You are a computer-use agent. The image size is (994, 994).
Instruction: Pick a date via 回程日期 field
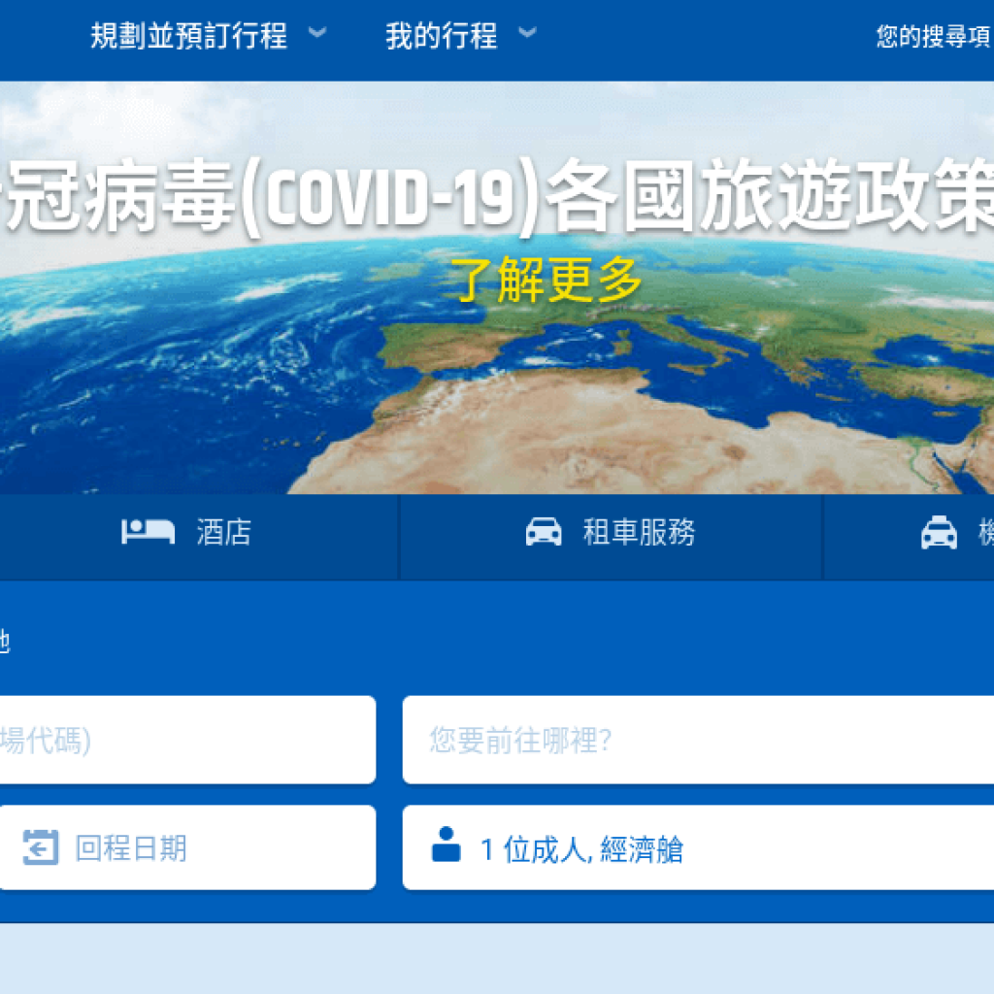pos(131,849)
